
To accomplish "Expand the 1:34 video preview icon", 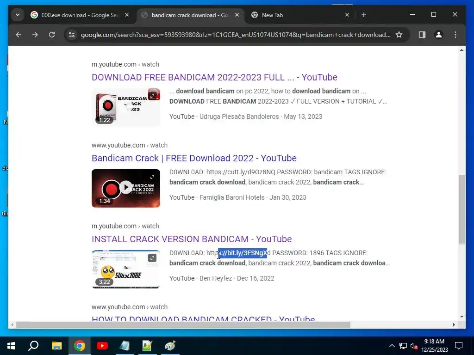I will pos(152,177).
